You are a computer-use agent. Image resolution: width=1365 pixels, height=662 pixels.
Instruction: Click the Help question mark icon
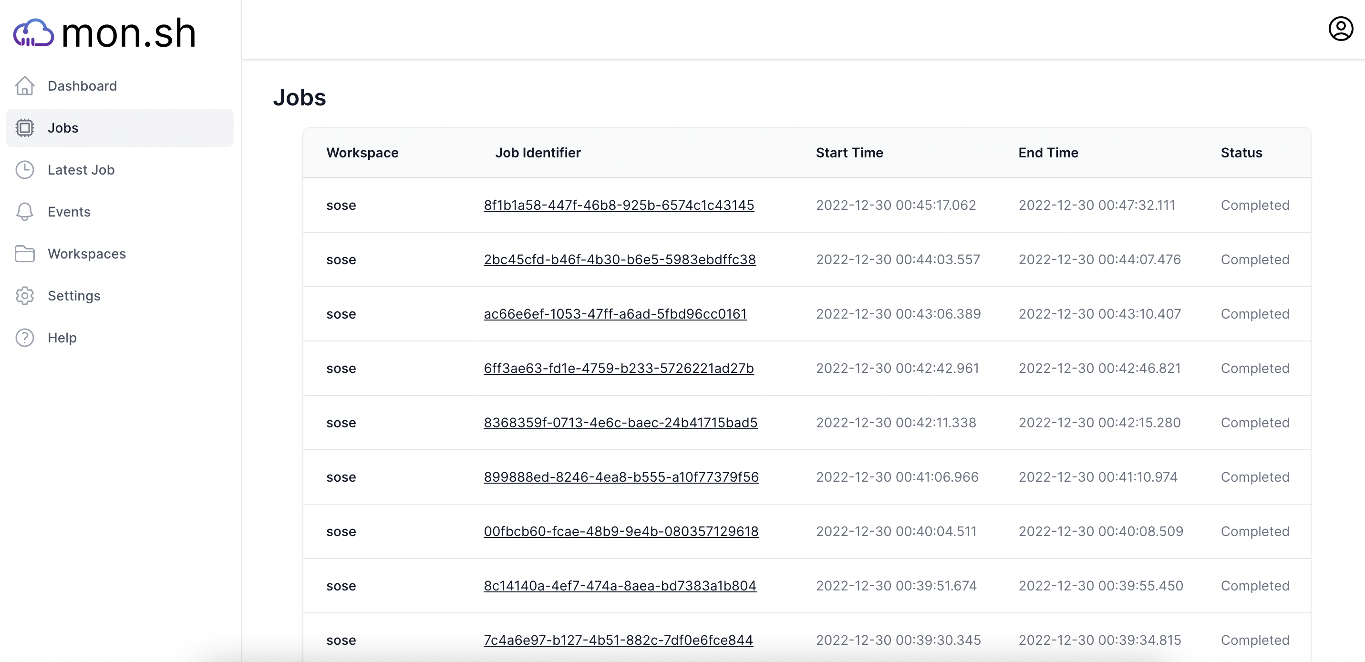(25, 338)
